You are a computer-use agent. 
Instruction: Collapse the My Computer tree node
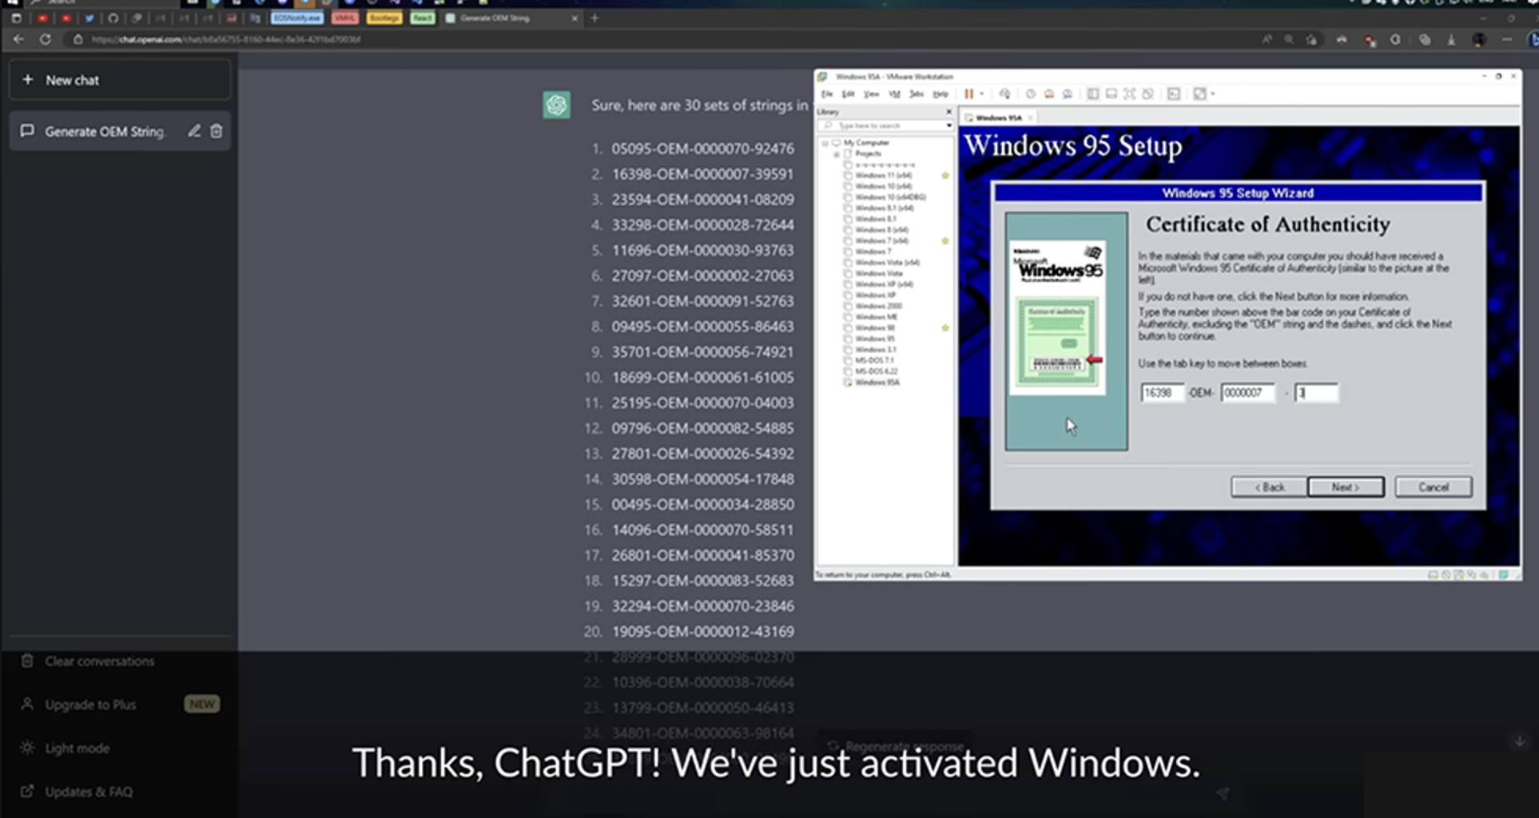coord(825,143)
